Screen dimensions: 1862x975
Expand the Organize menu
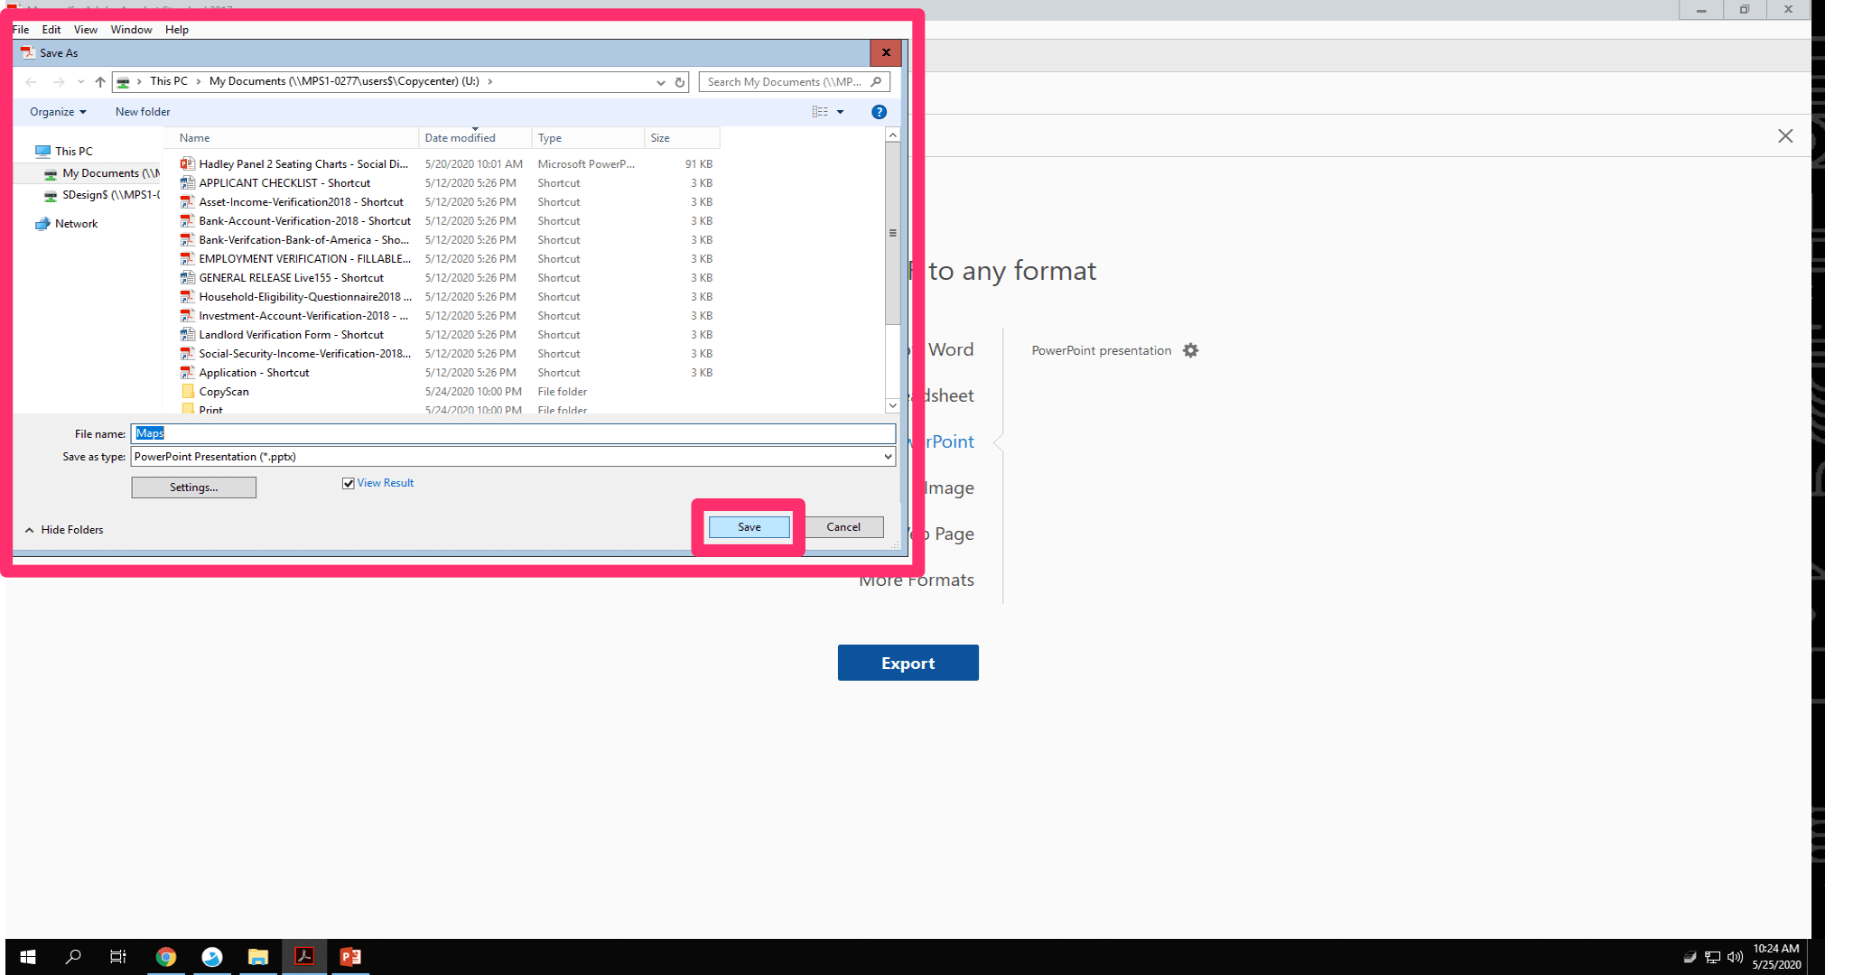tap(56, 111)
